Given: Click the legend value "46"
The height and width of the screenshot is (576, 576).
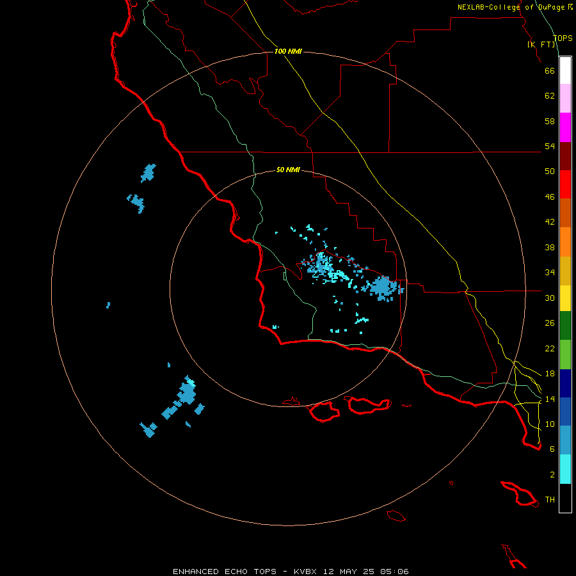Looking at the screenshot, I should [x=550, y=197].
